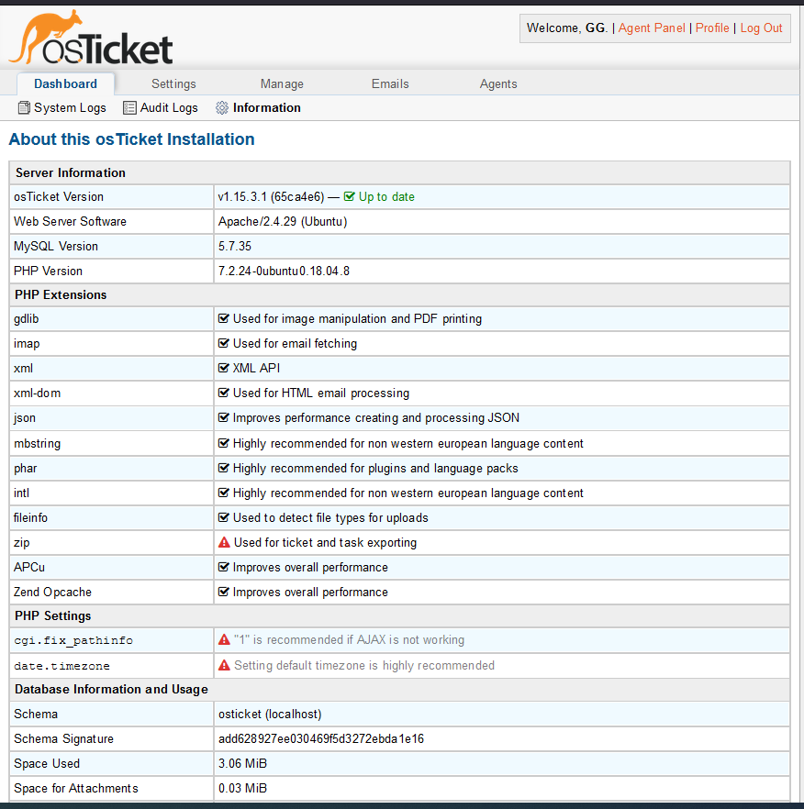Image resolution: width=804 pixels, height=809 pixels.
Task: Click the Setting default timezone recommendation text
Action: pos(364,665)
